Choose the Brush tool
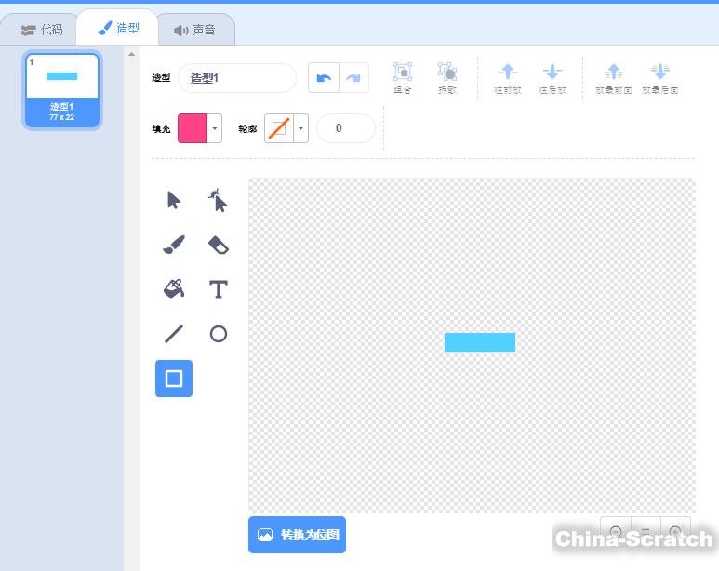 [x=174, y=245]
